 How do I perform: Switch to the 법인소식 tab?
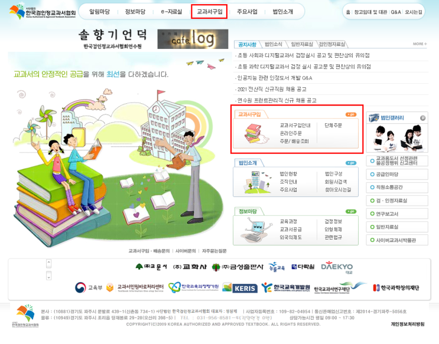[273, 44]
